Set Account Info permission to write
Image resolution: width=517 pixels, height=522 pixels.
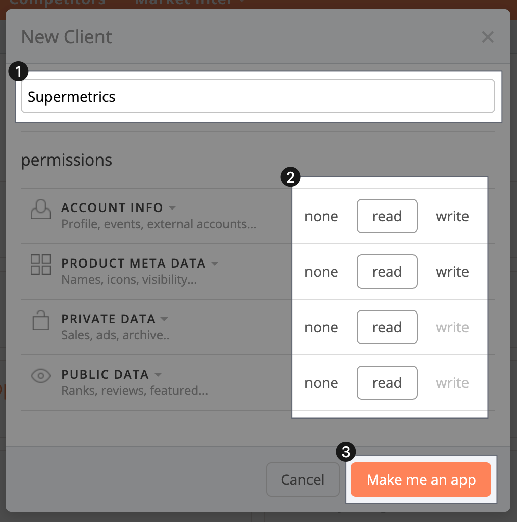[x=452, y=217]
